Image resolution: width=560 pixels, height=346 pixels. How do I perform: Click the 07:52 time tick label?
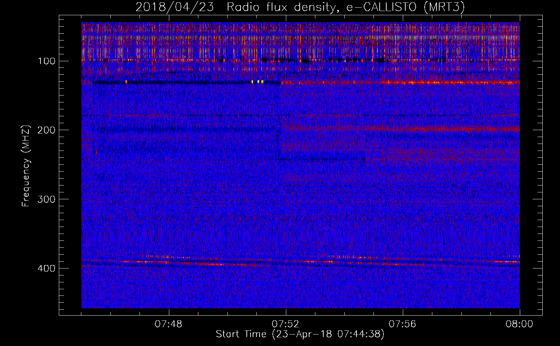pos(286,324)
